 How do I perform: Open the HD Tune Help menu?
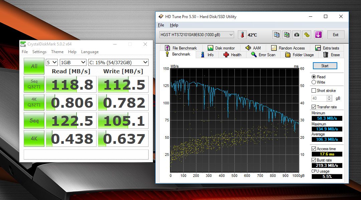click(x=174, y=25)
